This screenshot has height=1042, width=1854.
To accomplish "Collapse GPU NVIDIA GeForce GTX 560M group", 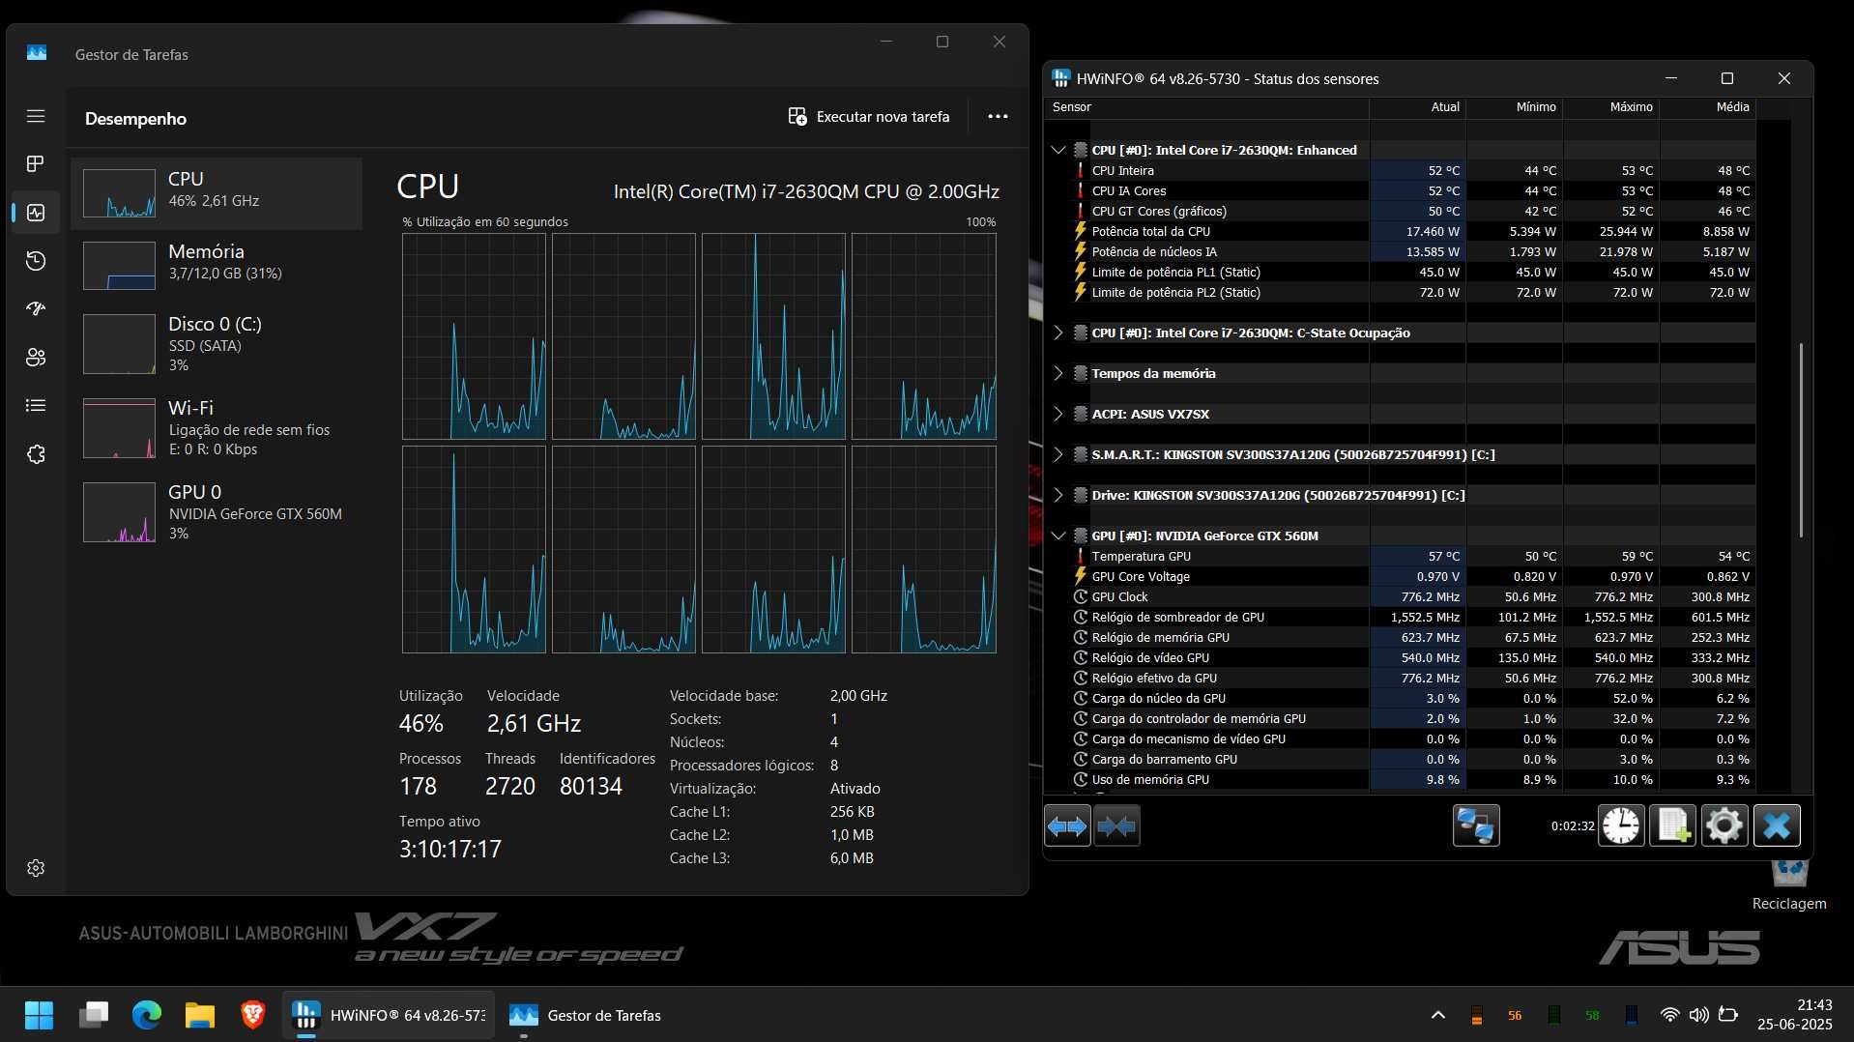I will 1058,535.
